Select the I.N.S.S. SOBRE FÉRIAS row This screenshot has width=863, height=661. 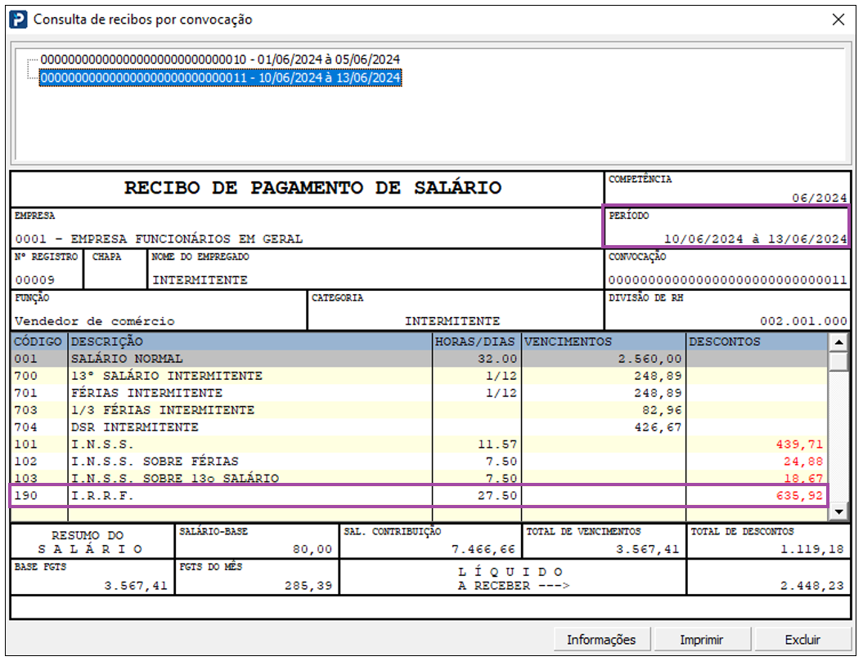(420, 462)
